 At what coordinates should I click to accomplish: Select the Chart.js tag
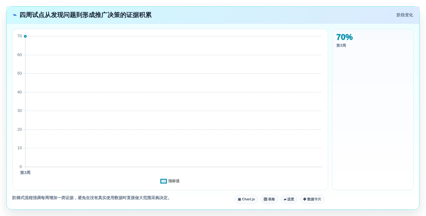pyautogui.click(x=246, y=199)
